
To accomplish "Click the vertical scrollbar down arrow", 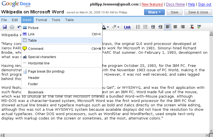I will [x=211, y=131].
